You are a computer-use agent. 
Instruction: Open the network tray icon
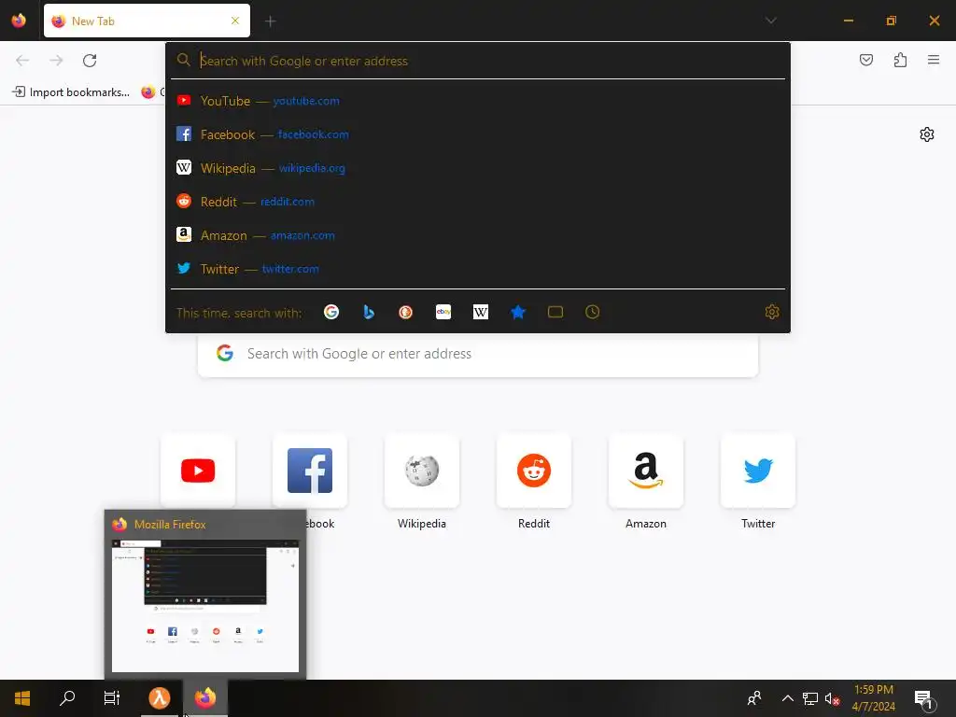tap(810, 698)
